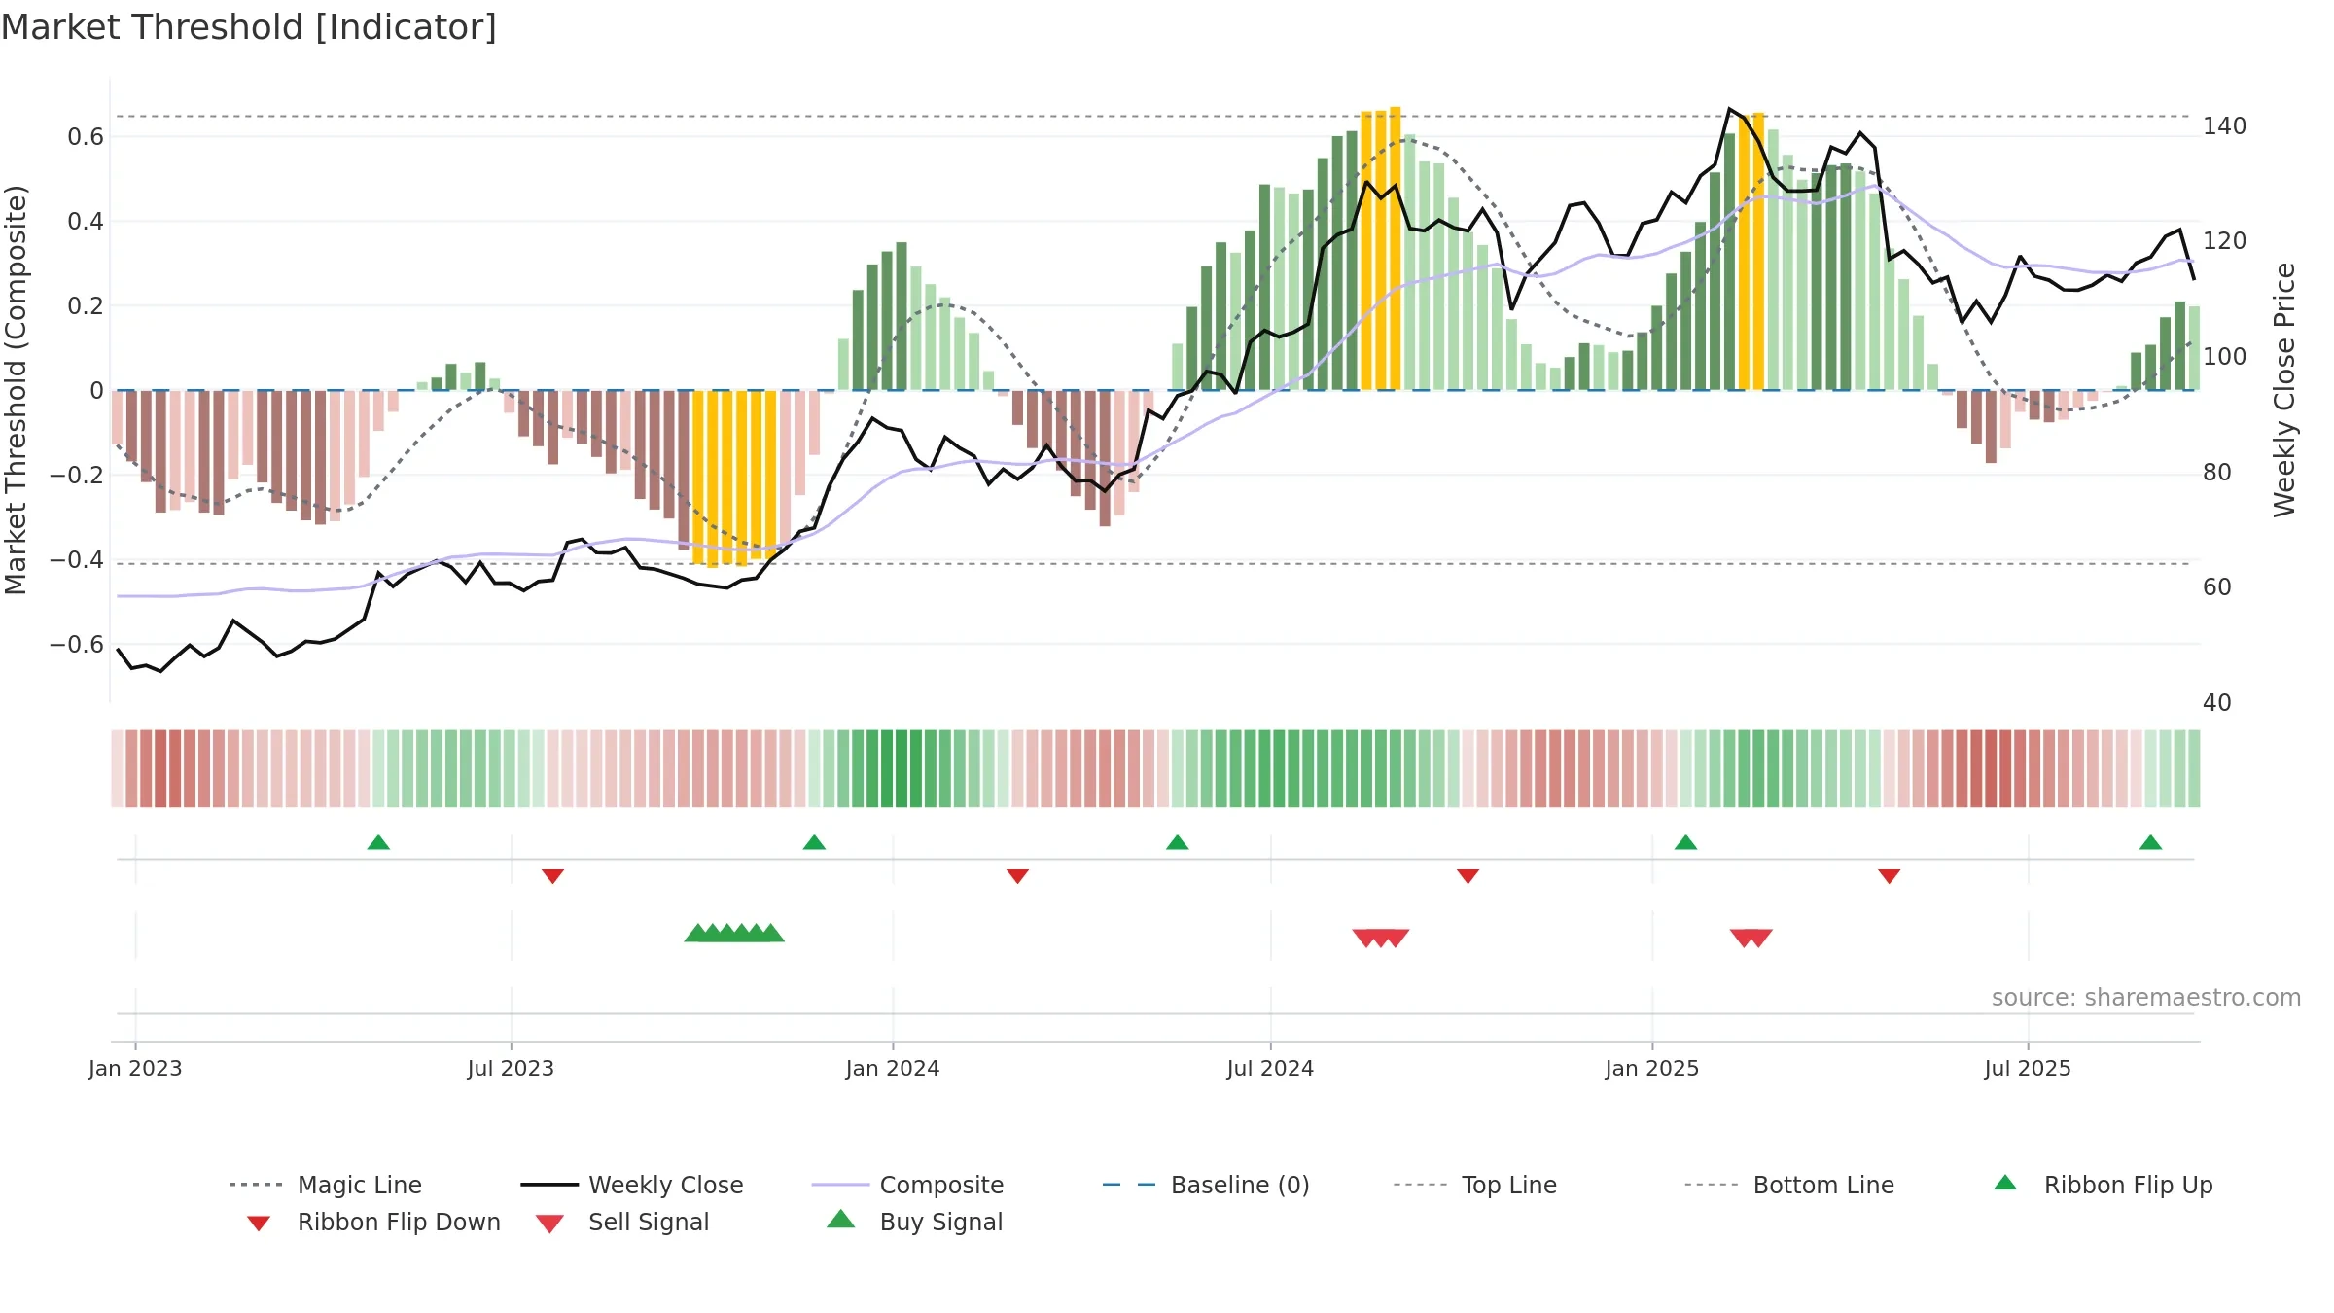
Task: Click the '0.2' left axis tick
Action: (x=86, y=306)
